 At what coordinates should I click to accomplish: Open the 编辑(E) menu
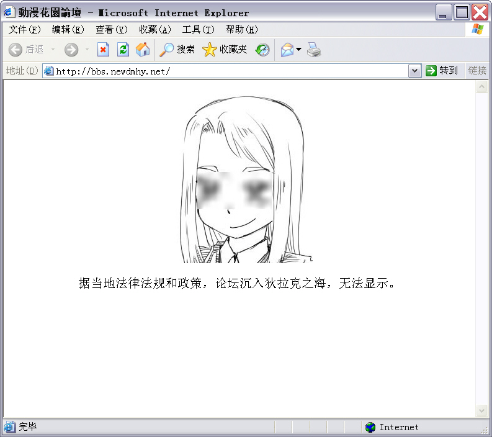68,30
